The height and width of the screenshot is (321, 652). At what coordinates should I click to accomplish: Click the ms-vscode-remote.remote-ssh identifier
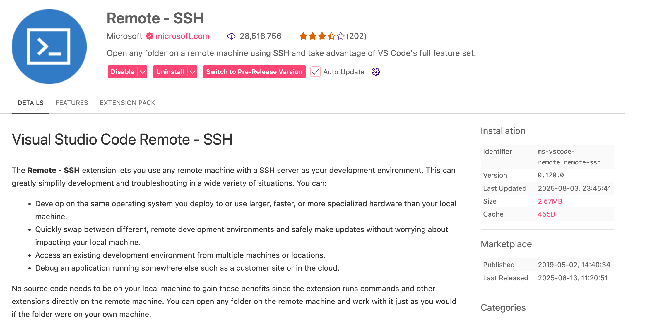click(x=569, y=157)
